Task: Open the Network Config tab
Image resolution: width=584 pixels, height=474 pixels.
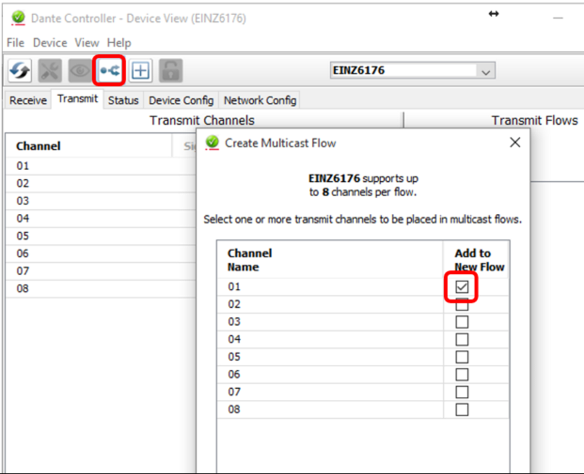Action: point(260,100)
